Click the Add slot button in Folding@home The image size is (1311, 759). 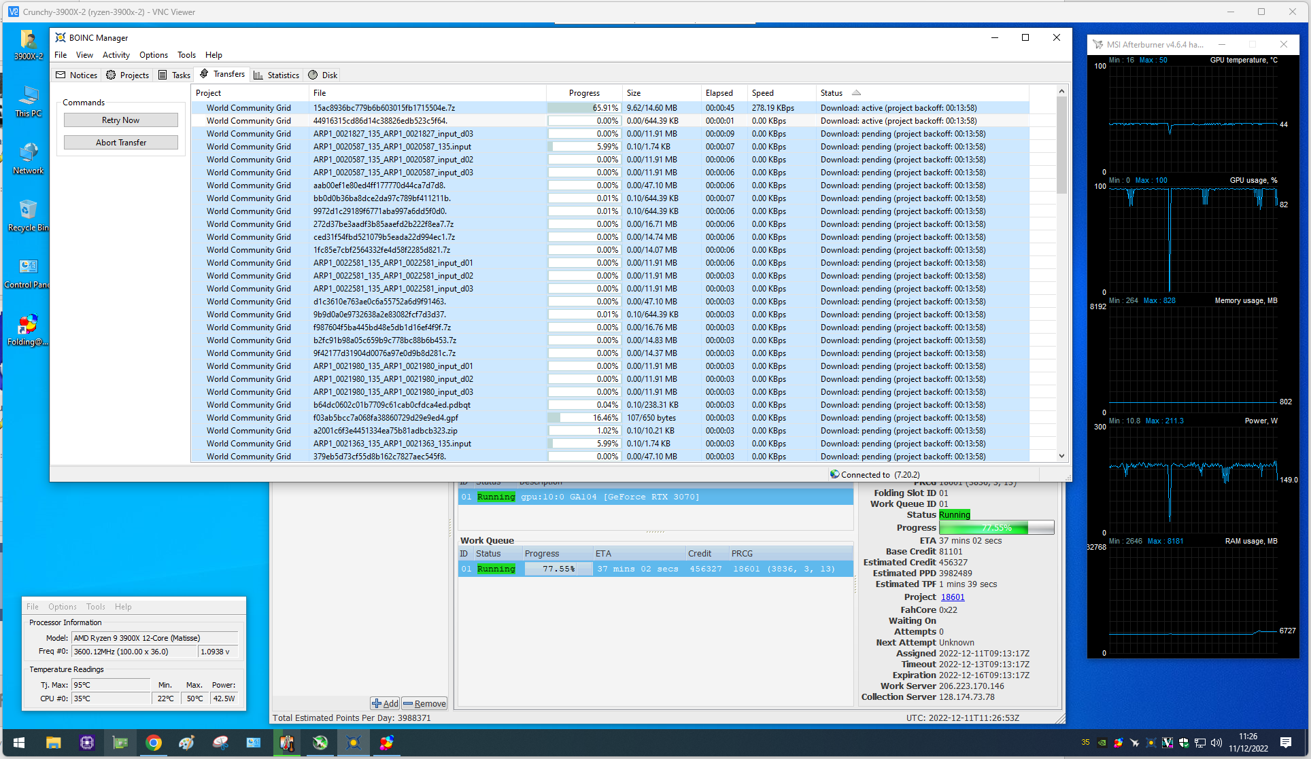point(385,703)
